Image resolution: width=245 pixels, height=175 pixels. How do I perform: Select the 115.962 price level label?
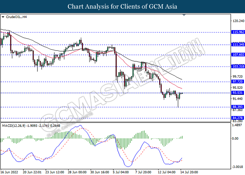[238, 32]
